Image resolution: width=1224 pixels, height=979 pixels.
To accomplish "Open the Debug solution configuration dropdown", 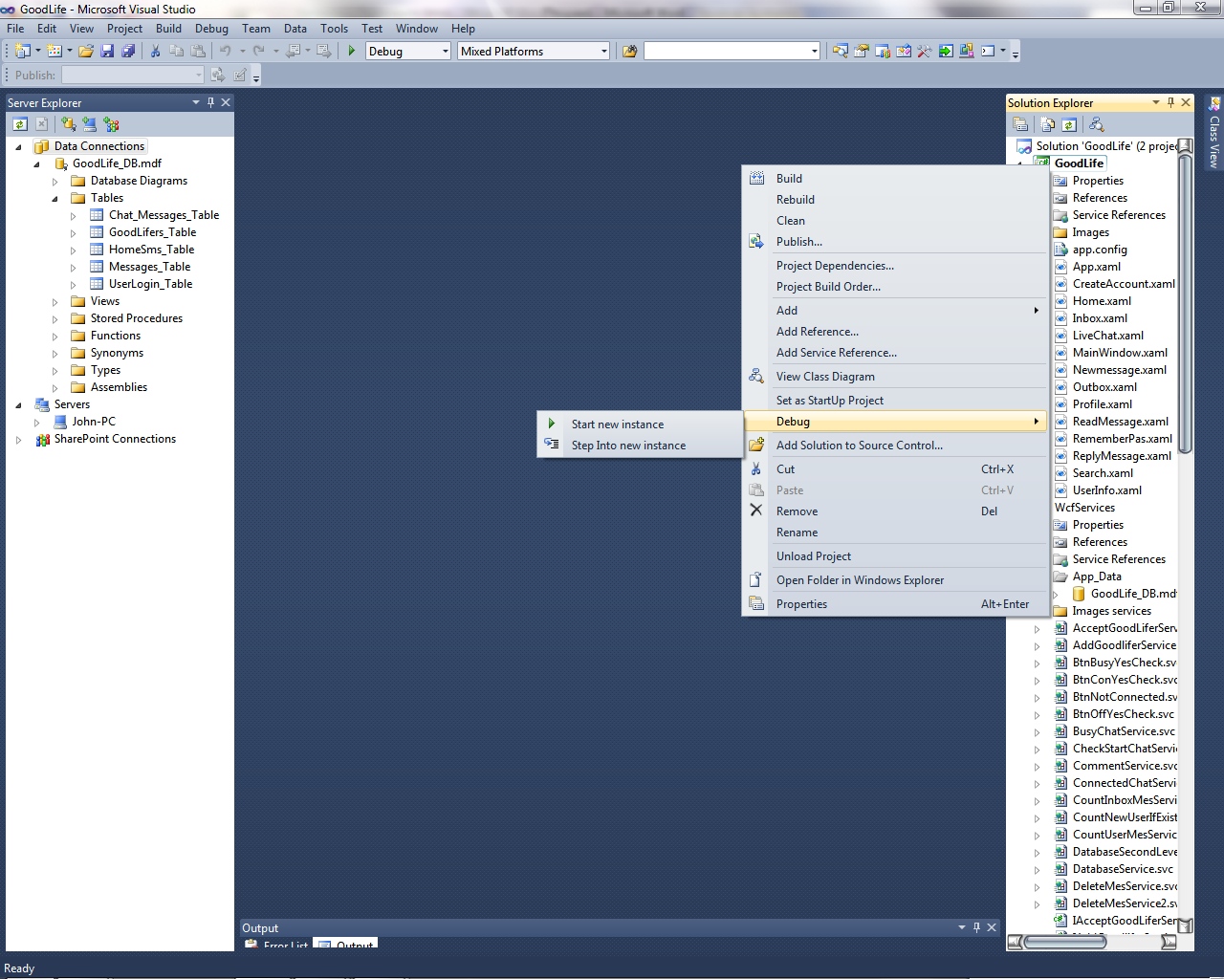I will click(446, 52).
